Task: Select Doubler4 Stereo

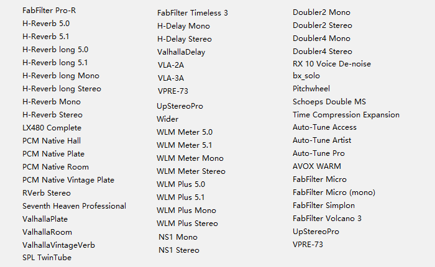Action: pyautogui.click(x=323, y=52)
